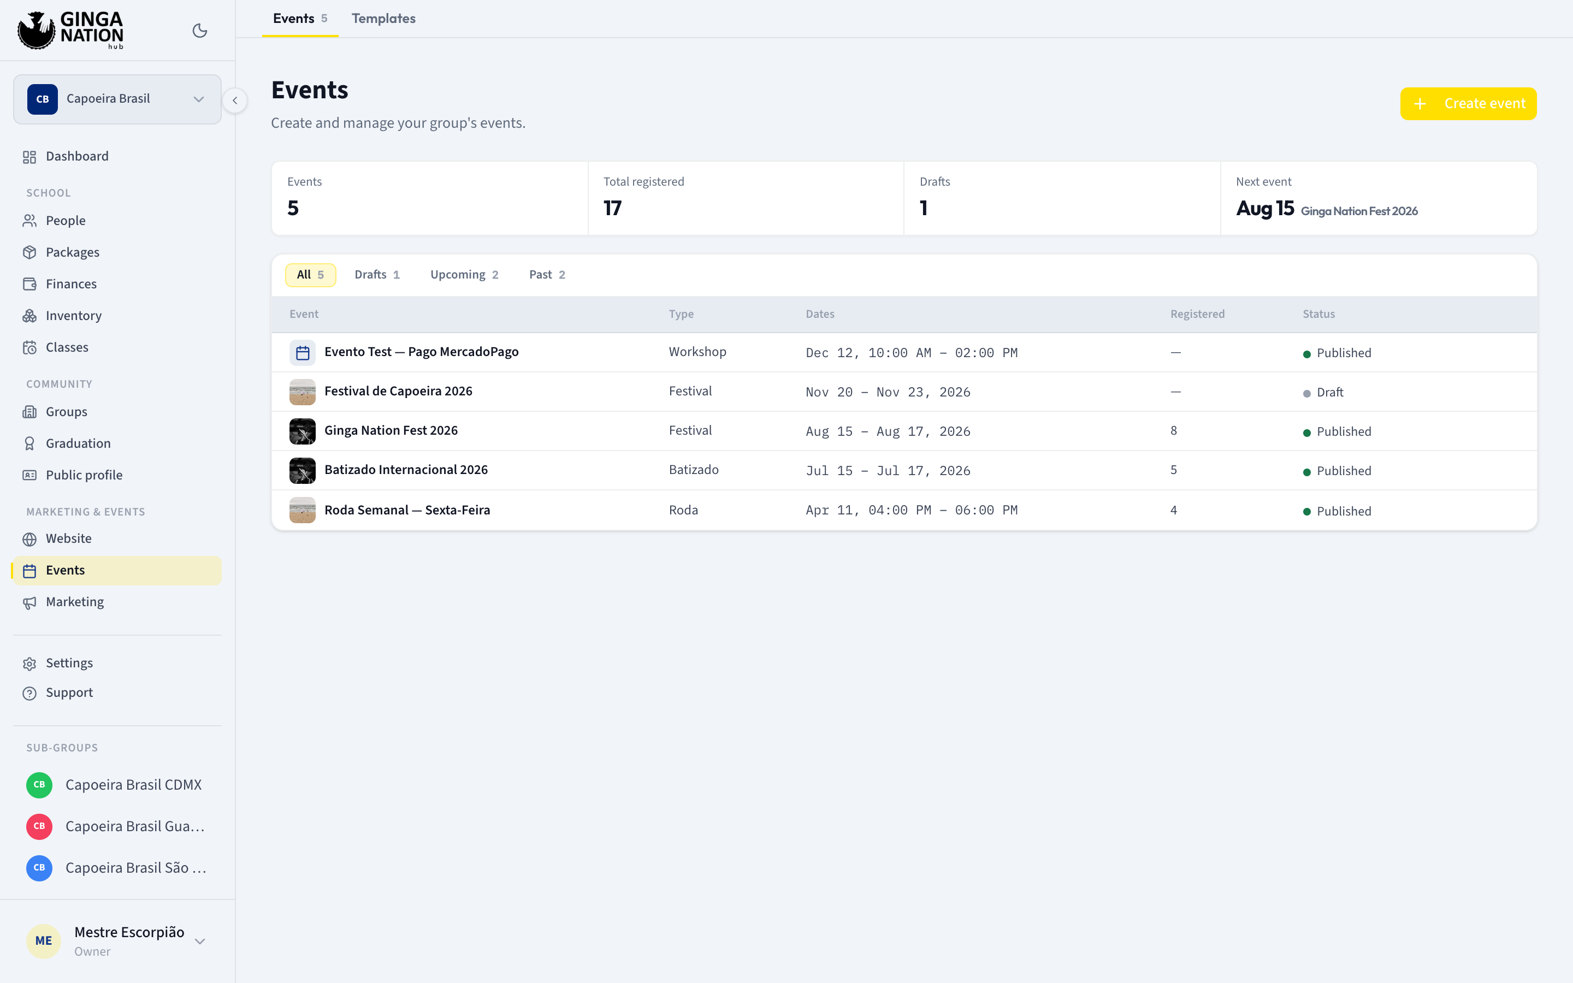This screenshot has height=983, width=1573.
Task: Select the Events top tab
Action: pos(300,18)
